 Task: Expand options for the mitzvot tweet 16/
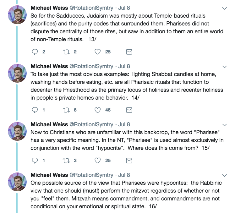(224, 175)
